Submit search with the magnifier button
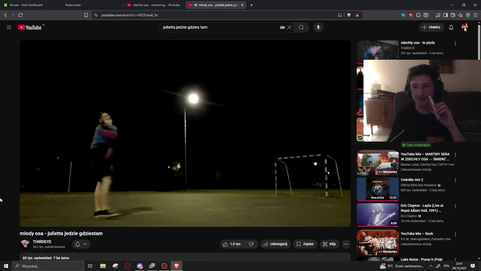Viewport: 481px width, 271px height. pos(301,27)
